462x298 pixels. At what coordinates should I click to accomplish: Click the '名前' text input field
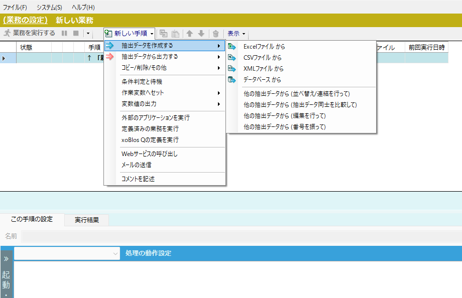tap(241, 236)
